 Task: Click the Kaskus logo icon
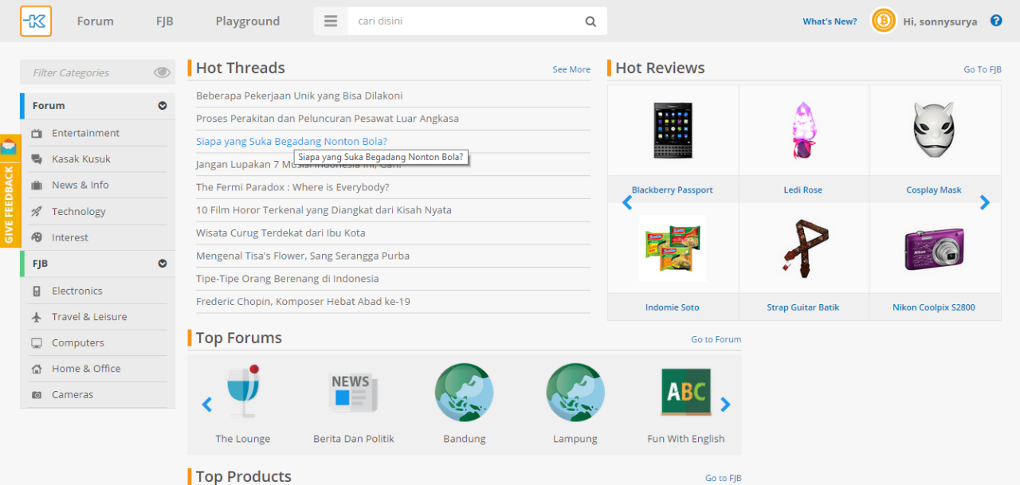36,22
